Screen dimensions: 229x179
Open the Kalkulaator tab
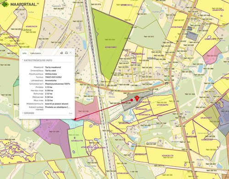pyautogui.click(x=36, y=53)
